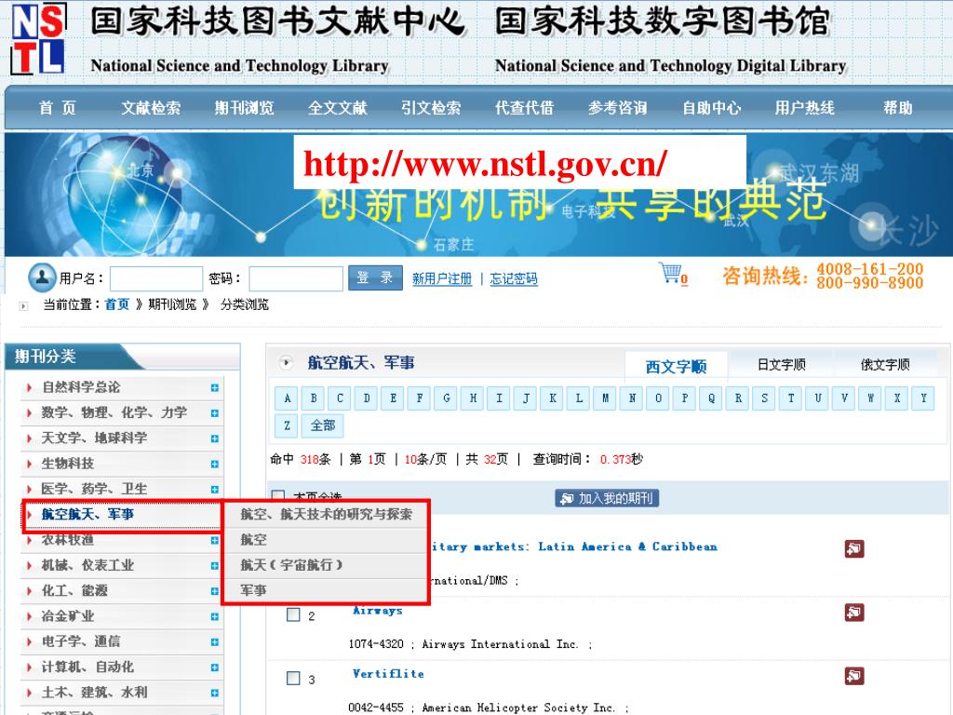Tick the checkbox for journal 2 Airways
Viewport: 953px width, 715px height.
293,614
